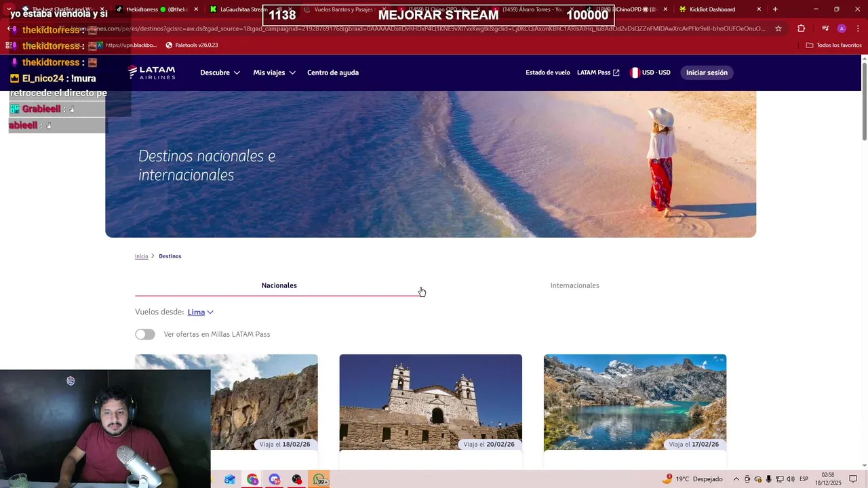Click the LATAM Pass external link icon
Image resolution: width=868 pixels, height=488 pixels.
[616, 73]
